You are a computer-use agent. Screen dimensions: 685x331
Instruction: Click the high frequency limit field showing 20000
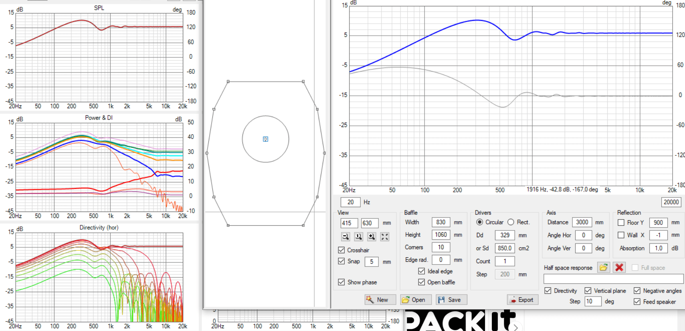point(671,202)
